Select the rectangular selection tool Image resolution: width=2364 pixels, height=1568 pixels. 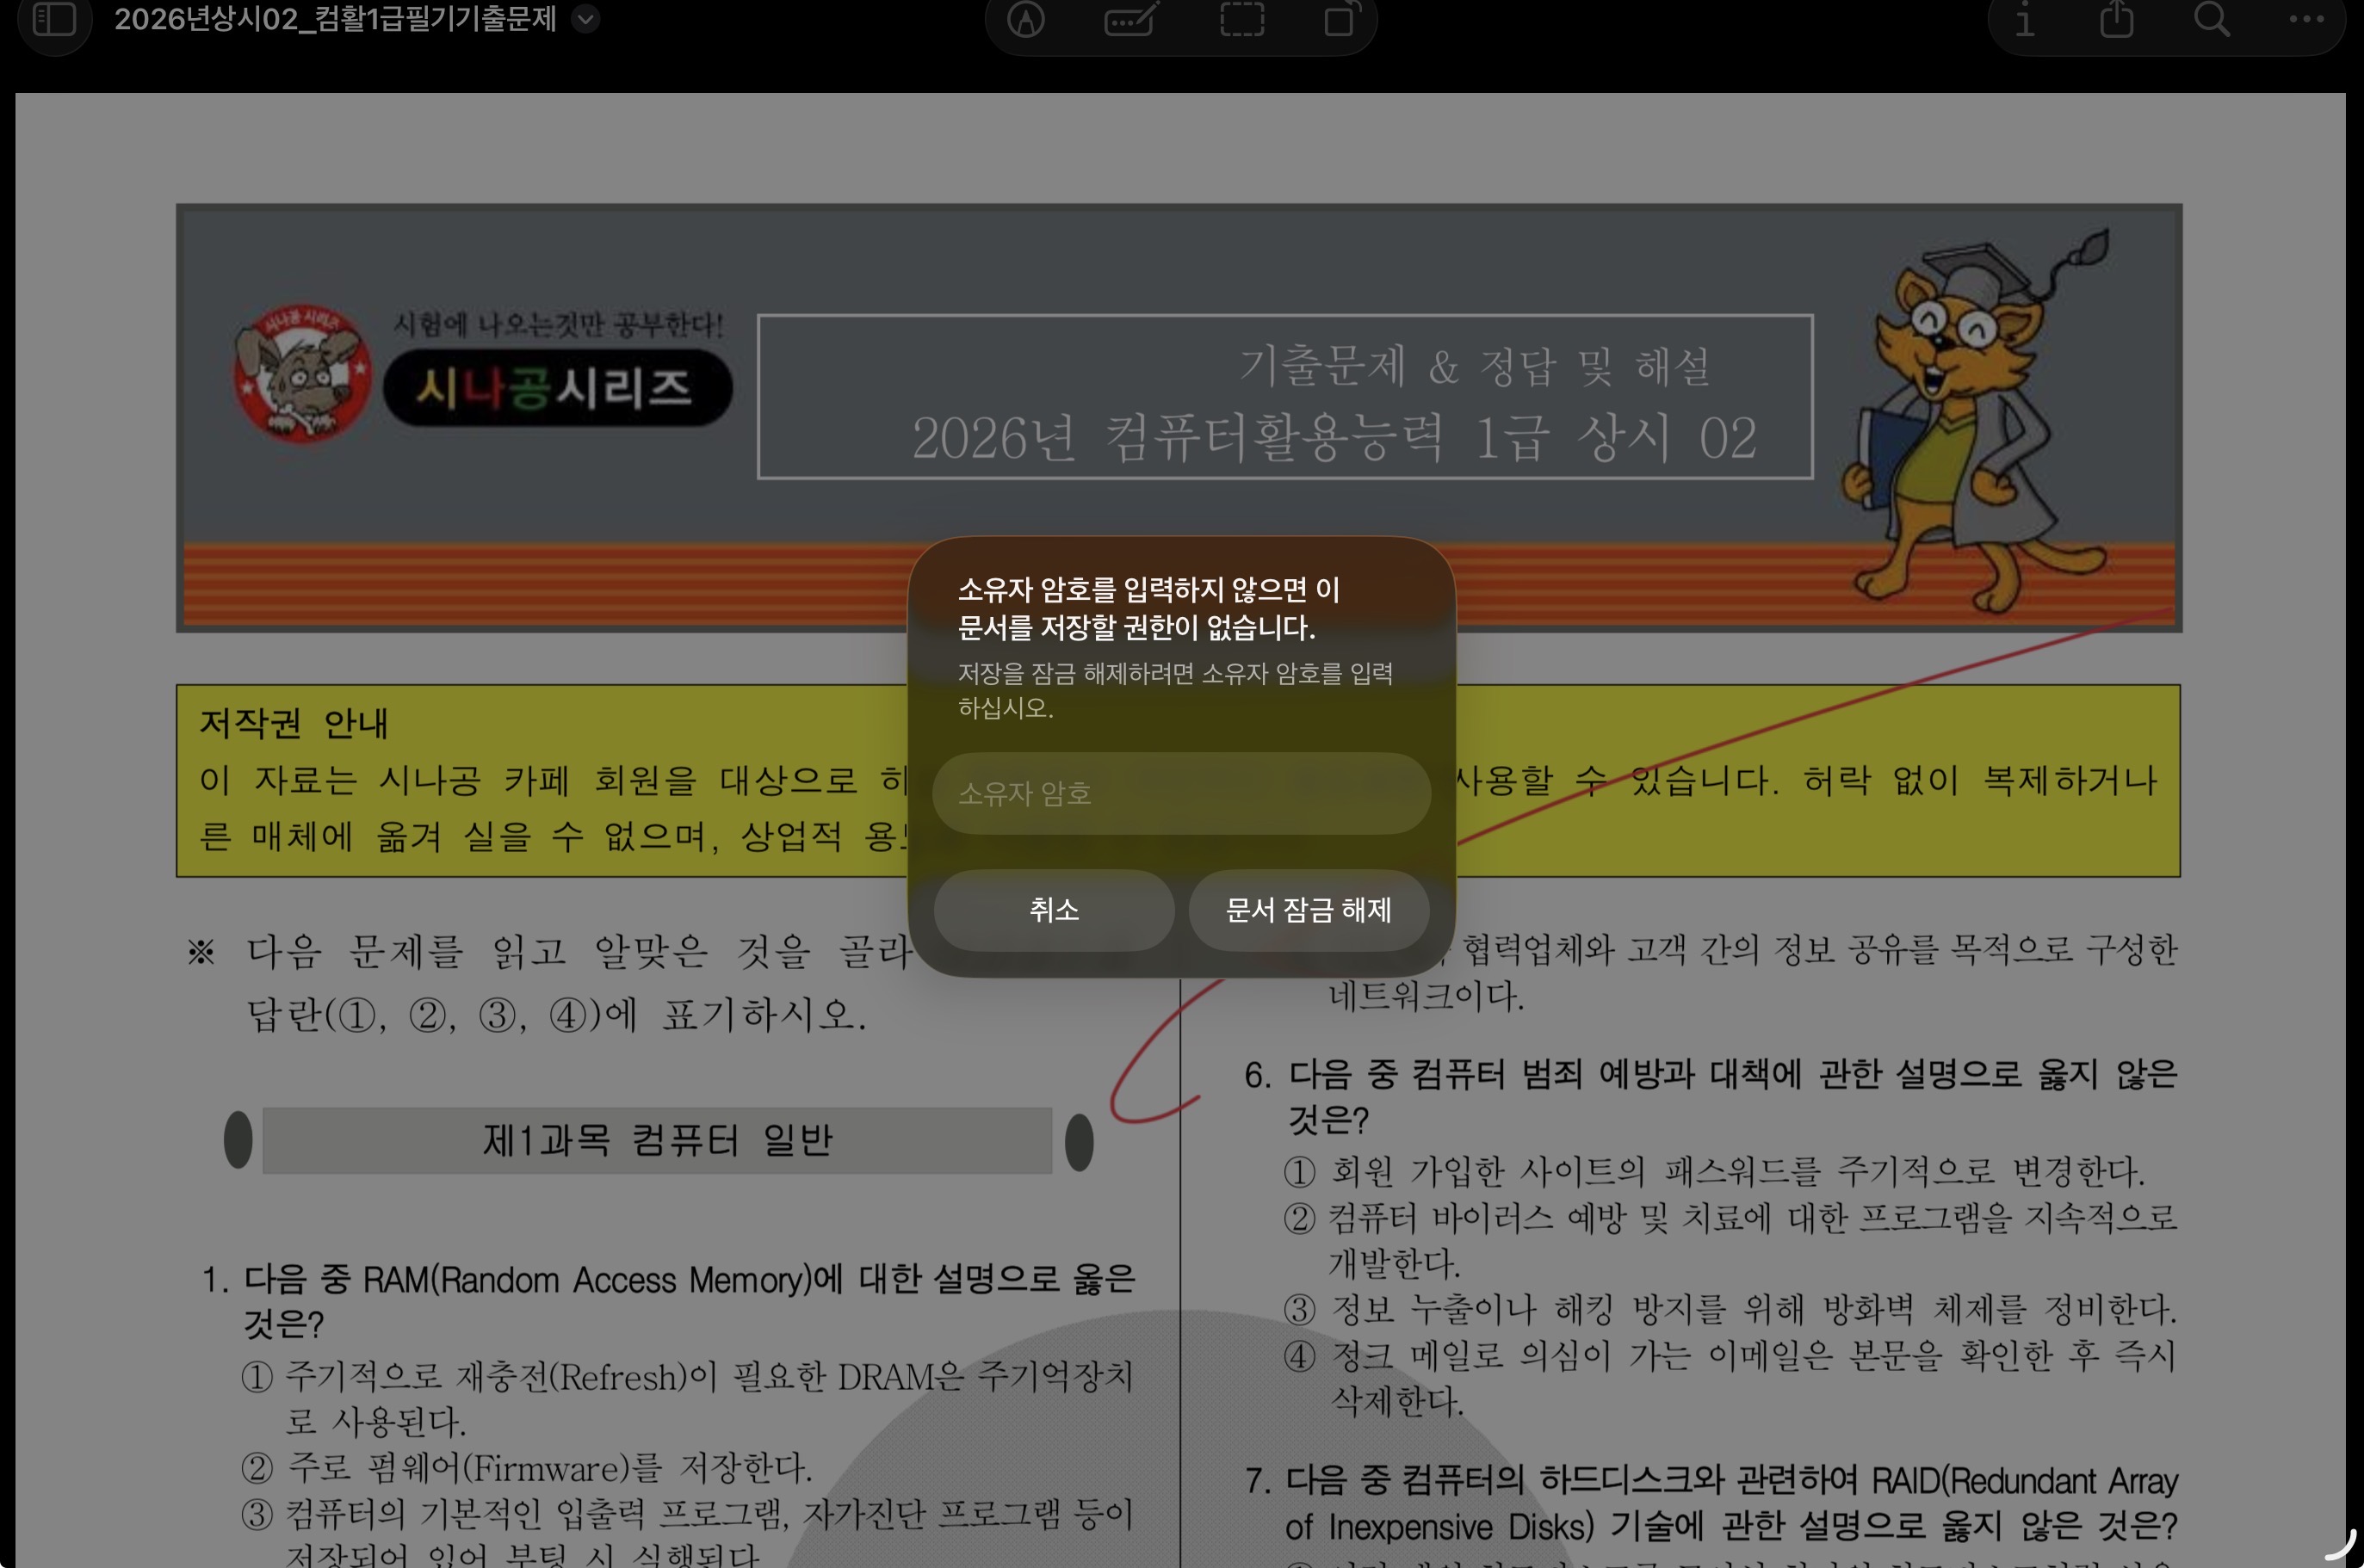coord(1241,19)
